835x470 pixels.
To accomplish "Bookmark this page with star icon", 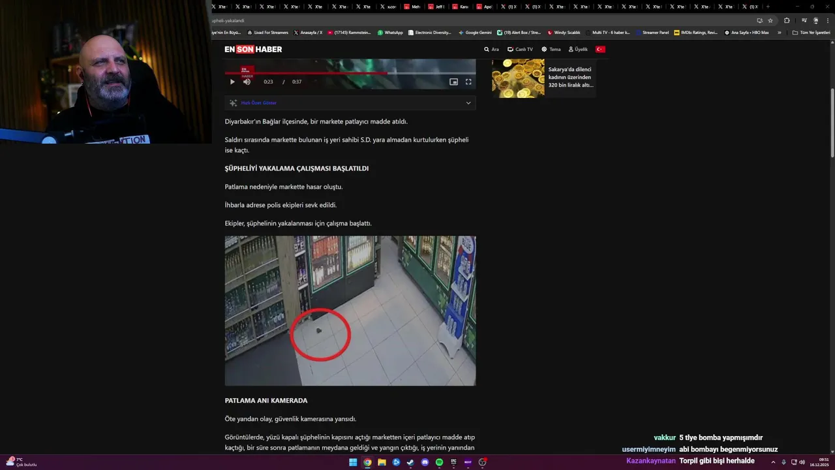I will [x=770, y=20].
